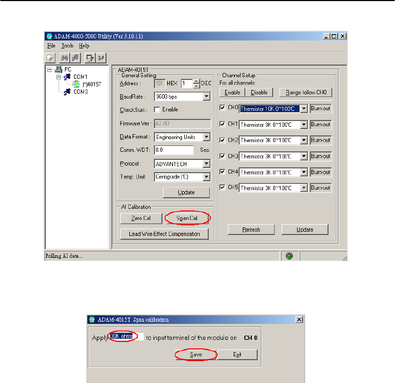Uncheck the CH2 channel checkbox
The height and width of the screenshot is (383, 395).
[222, 140]
